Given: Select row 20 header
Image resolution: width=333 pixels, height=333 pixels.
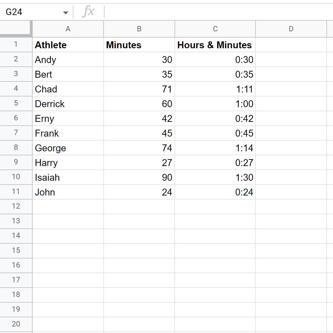Looking at the screenshot, I should coord(16,324).
